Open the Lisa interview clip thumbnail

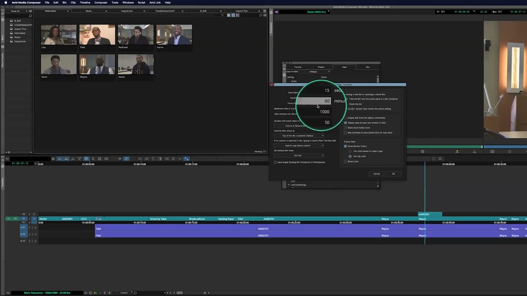click(58, 35)
